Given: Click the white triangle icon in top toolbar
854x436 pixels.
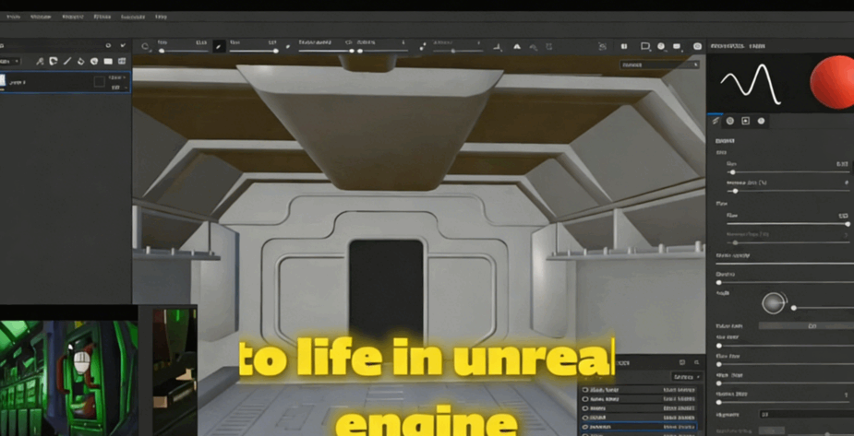Looking at the screenshot, I should pyautogui.click(x=517, y=47).
